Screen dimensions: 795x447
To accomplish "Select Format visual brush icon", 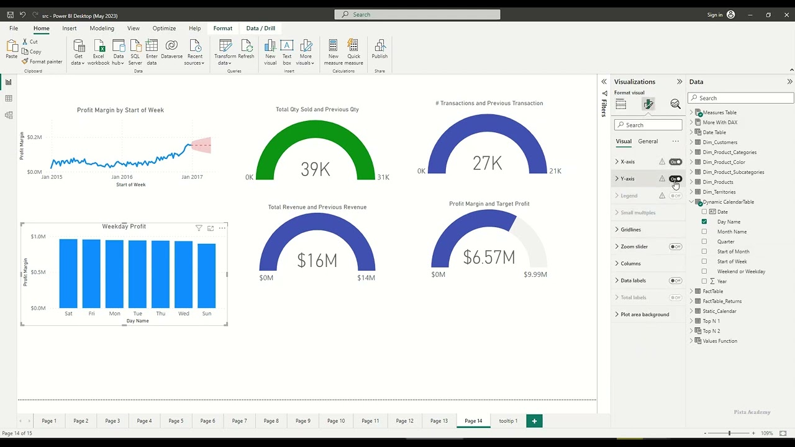I will click(x=648, y=104).
